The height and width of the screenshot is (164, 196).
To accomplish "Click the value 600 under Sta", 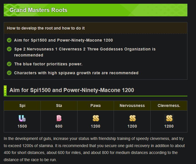I will [x=59, y=126].
